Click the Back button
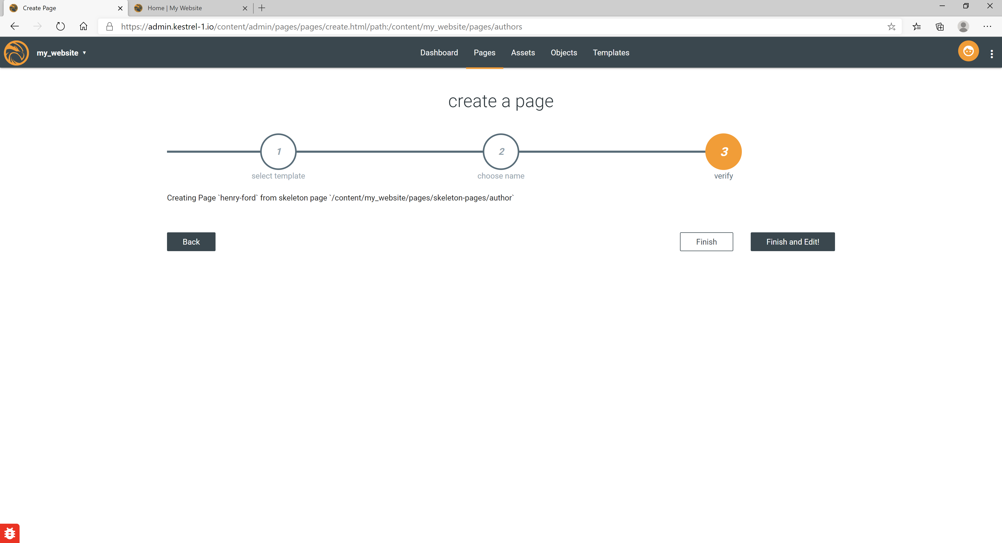The width and height of the screenshot is (1002, 543). (x=191, y=242)
